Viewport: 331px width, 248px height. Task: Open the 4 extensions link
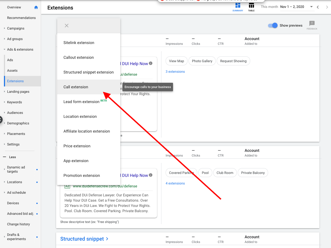tap(175, 183)
